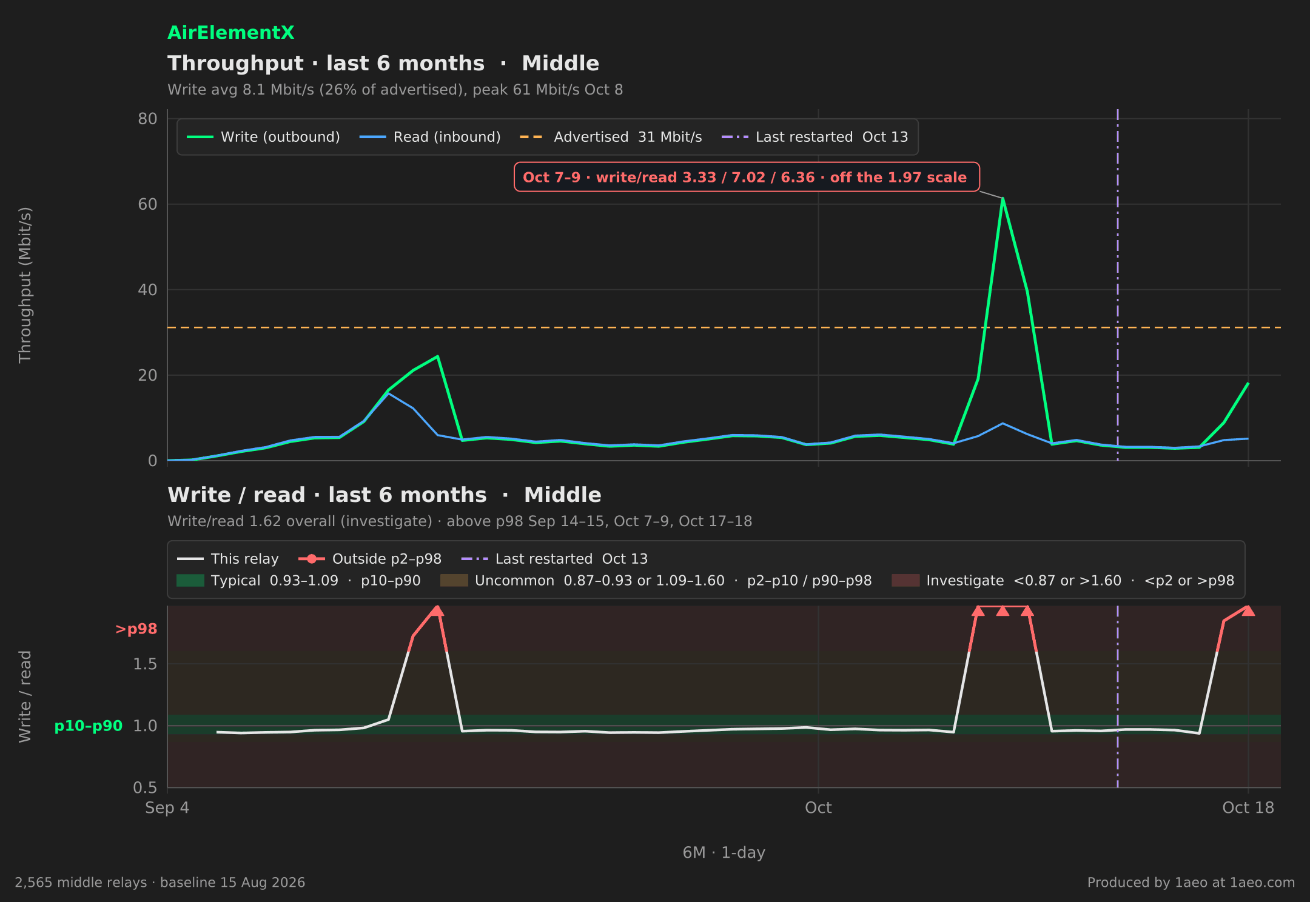Viewport: 1310px width, 902px height.
Task: Click the Oct 18 red triangle outlier marker
Action: coord(1248,610)
